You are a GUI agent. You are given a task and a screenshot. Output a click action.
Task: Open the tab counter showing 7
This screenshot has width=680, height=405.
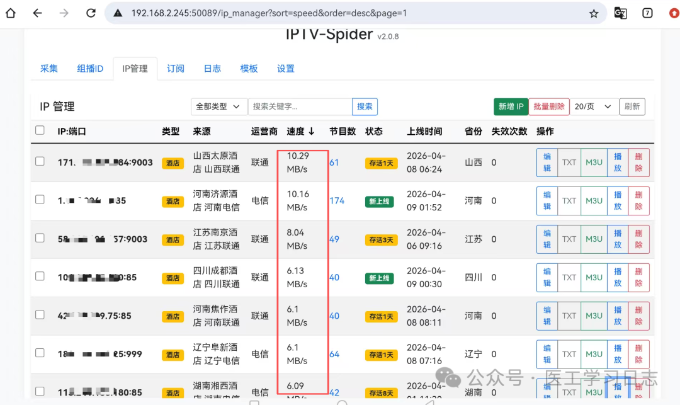[647, 13]
